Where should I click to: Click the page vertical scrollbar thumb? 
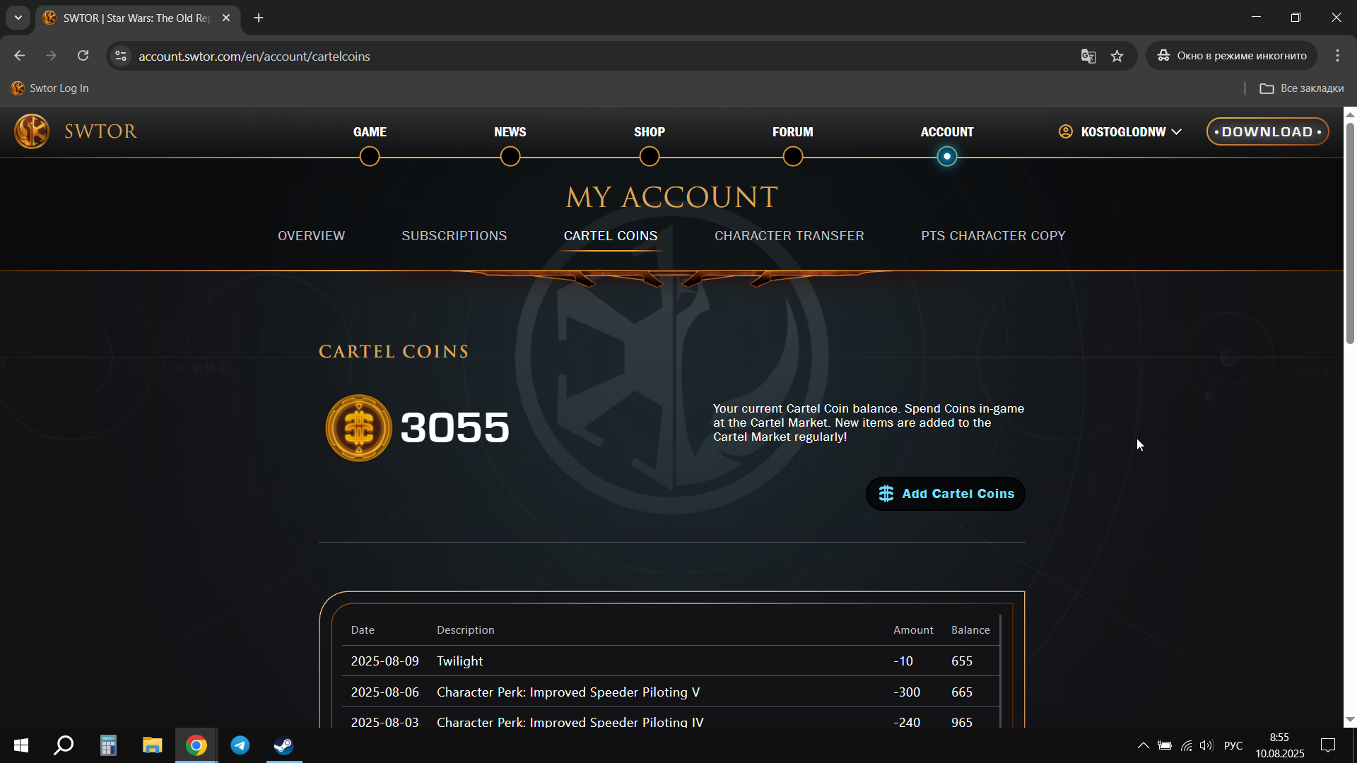(x=1350, y=233)
